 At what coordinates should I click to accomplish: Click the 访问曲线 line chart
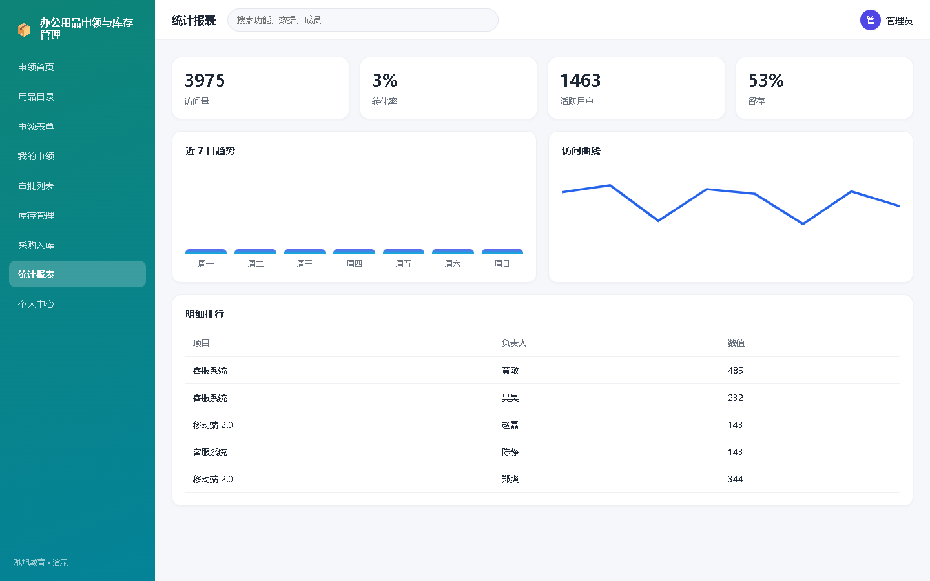(x=730, y=207)
